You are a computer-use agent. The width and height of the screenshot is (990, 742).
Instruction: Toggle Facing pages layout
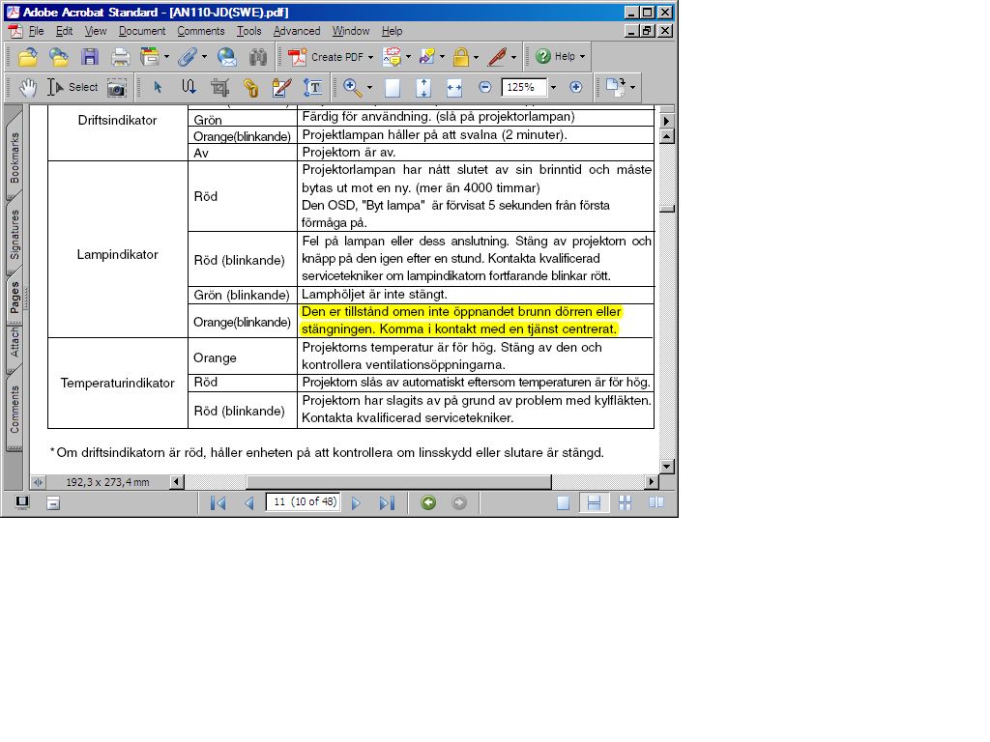tap(656, 502)
